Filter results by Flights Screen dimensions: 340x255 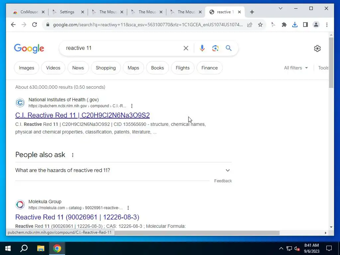pyautogui.click(x=183, y=68)
